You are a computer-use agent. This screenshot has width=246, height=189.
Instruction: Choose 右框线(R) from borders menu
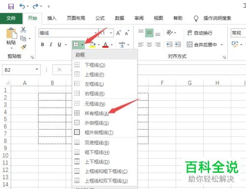pos(105,93)
